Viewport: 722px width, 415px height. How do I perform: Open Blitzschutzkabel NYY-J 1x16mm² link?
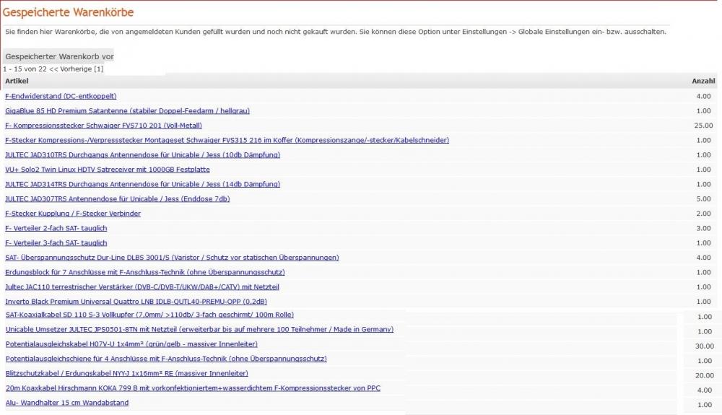(126, 373)
